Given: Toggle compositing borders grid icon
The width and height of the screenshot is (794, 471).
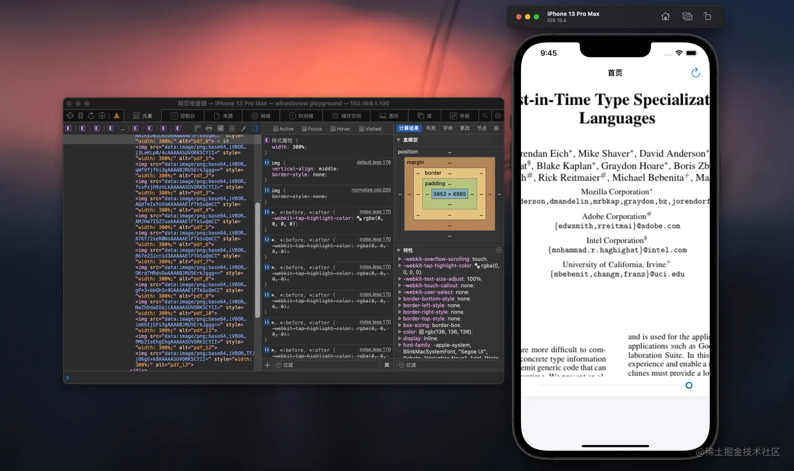Looking at the screenshot, I should coord(232,128).
